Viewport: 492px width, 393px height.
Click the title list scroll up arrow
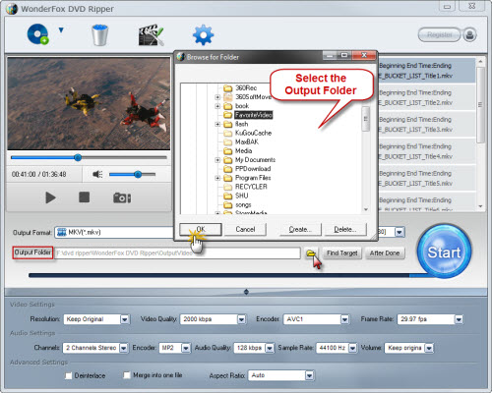point(480,61)
